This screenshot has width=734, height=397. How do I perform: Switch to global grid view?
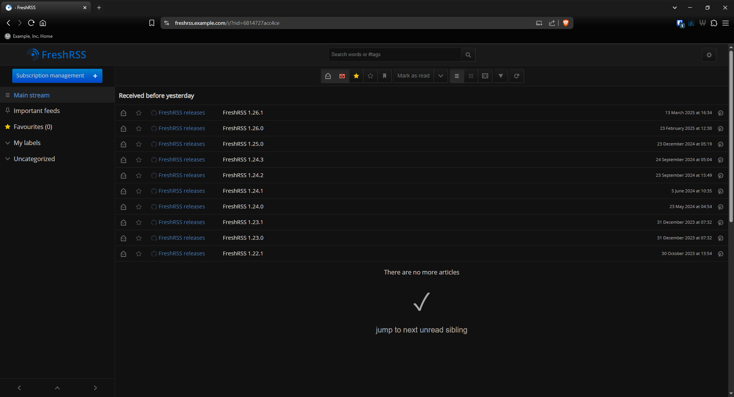(471, 76)
